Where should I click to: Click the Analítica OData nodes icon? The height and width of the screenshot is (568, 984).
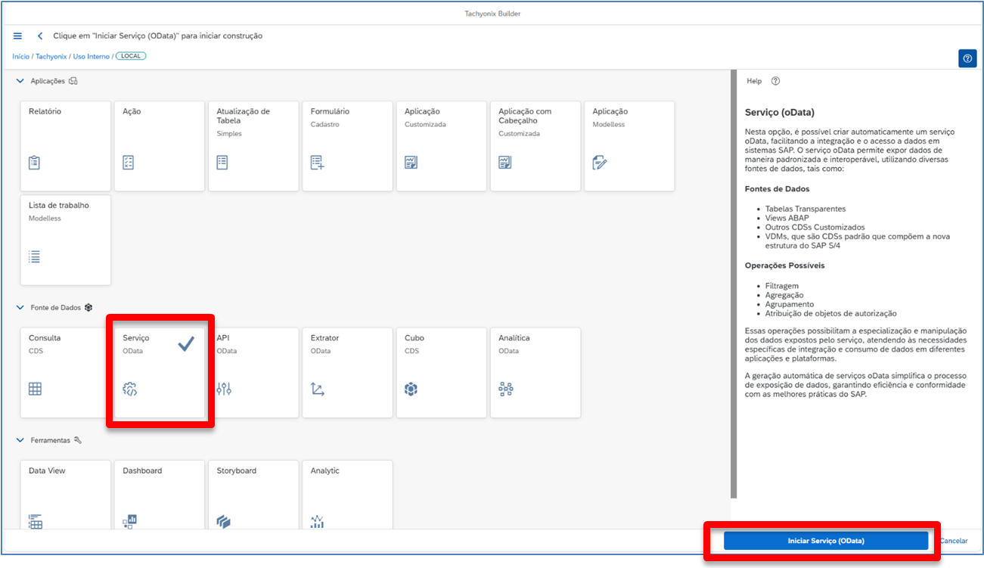coord(505,390)
